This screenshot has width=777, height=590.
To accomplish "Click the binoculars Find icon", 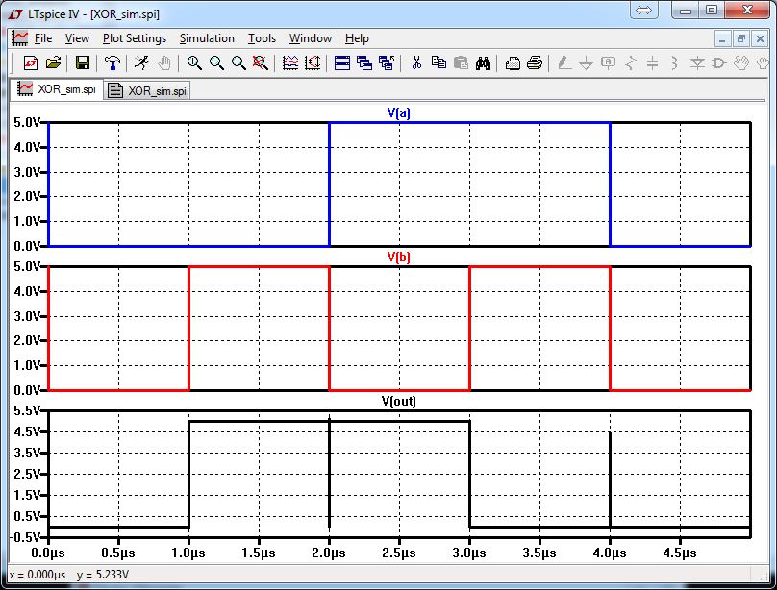I will [483, 62].
